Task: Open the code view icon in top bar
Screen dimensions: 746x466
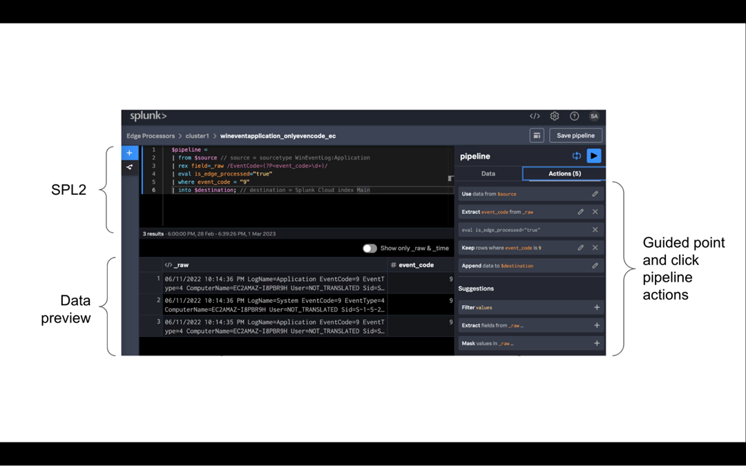Action: 535,116
